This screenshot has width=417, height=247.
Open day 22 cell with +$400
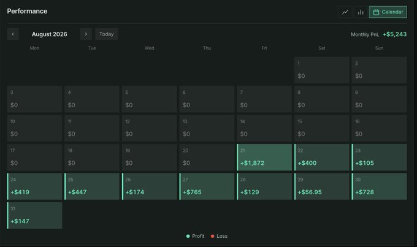pyautogui.click(x=322, y=158)
